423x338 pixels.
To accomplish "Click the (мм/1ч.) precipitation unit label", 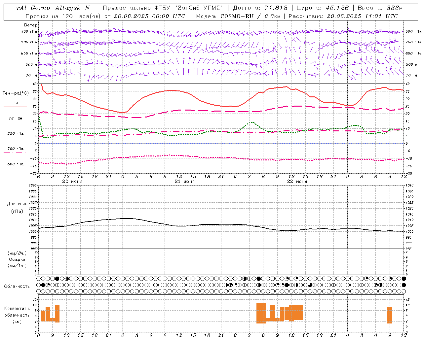I will tap(17, 266).
